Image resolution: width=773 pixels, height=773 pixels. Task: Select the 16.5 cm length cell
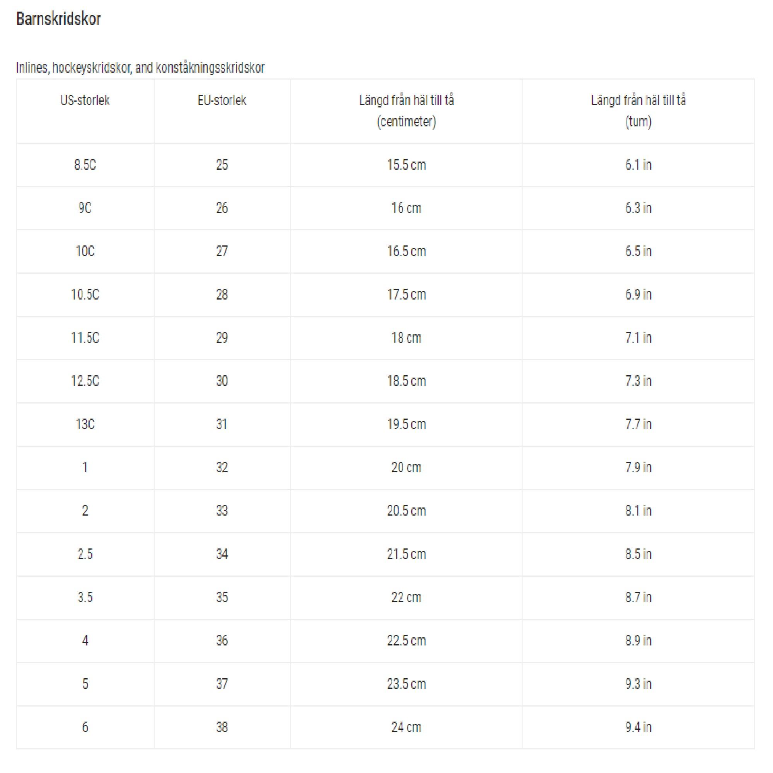tap(406, 251)
